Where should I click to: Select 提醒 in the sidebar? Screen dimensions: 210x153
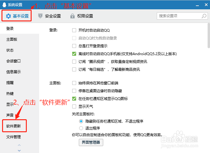click(x=20, y=83)
